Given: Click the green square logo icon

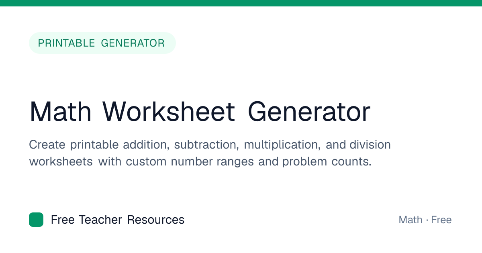Looking at the screenshot, I should (x=36, y=220).
